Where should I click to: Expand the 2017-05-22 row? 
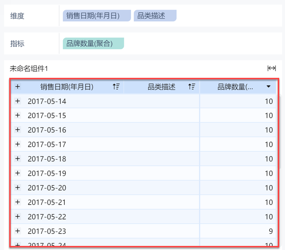point(18,216)
